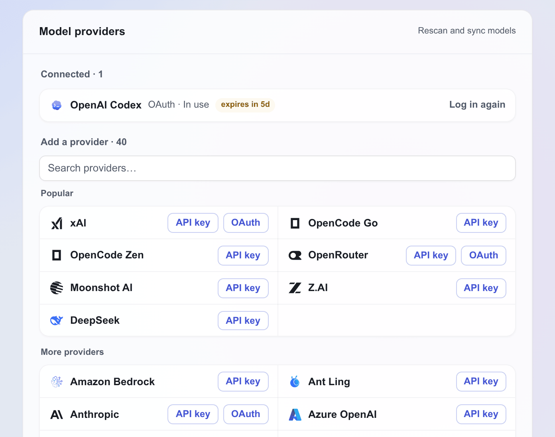This screenshot has width=555, height=437.
Task: Click the Ant Ling logo icon
Action: [295, 382]
